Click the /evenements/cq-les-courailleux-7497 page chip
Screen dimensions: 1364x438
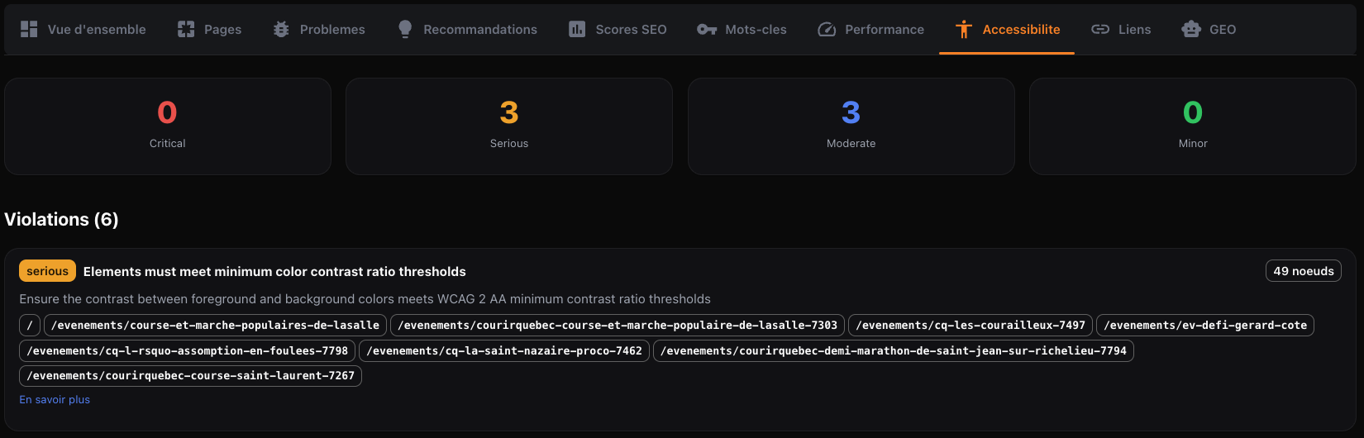(970, 326)
